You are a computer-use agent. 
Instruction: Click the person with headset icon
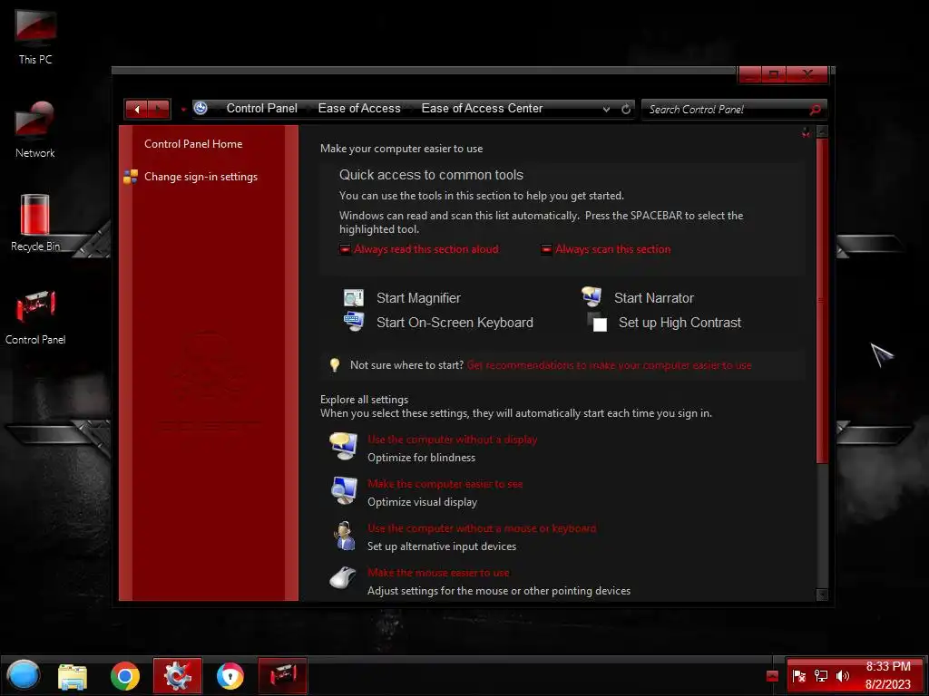click(344, 536)
